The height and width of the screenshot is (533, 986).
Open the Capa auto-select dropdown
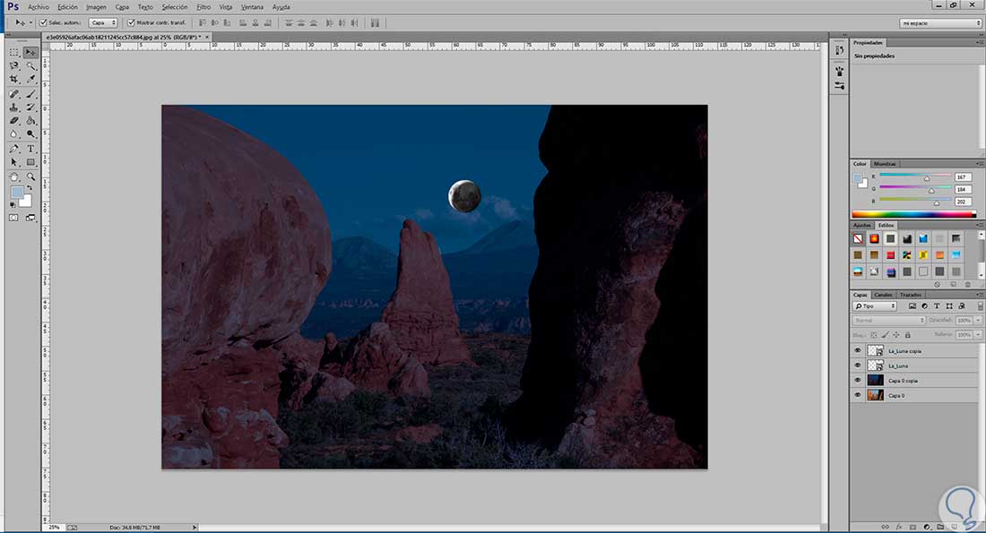pyautogui.click(x=103, y=22)
